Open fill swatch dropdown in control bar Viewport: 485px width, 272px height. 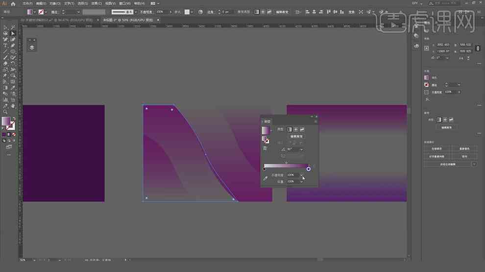35,12
